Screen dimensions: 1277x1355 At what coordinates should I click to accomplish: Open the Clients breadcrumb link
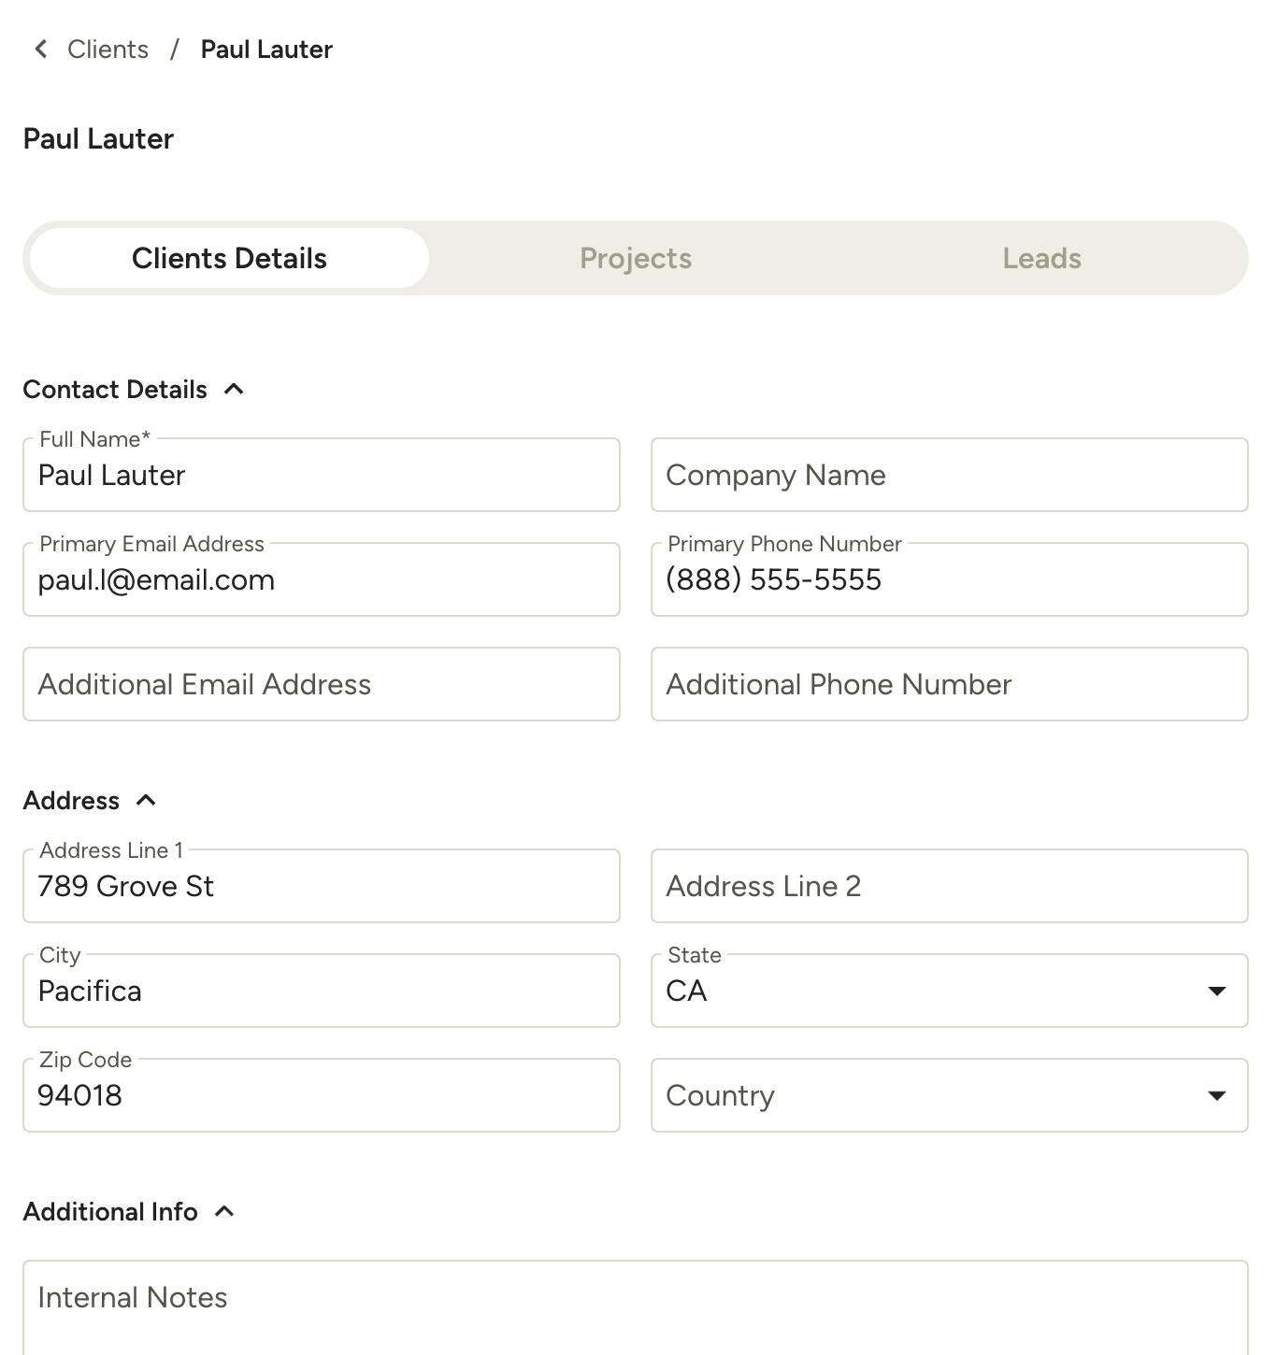pos(108,50)
